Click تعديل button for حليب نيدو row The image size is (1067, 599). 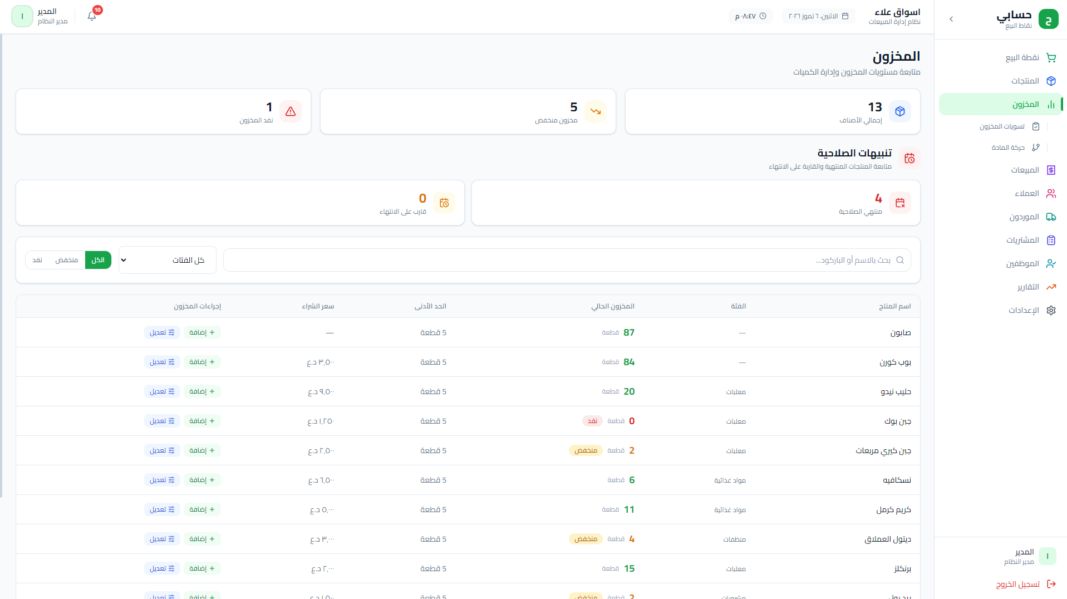pyautogui.click(x=162, y=391)
